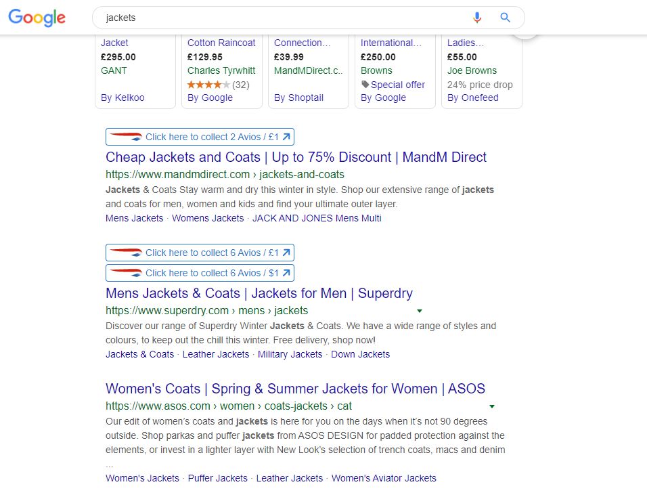Start voice search with microphone icon
The height and width of the screenshot is (495, 647).
[477, 18]
